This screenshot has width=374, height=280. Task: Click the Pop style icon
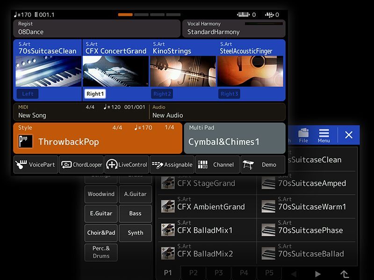click(x=26, y=141)
